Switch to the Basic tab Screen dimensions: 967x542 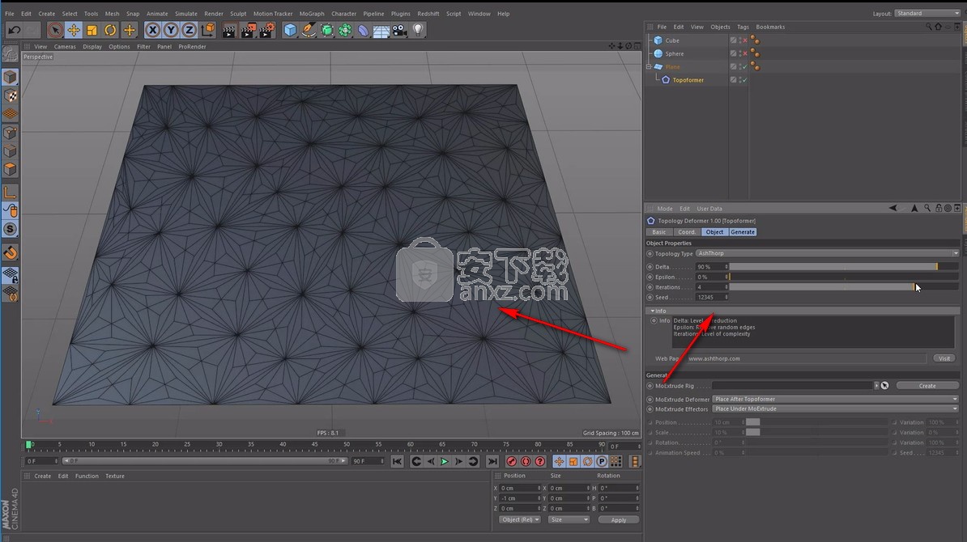tap(658, 232)
